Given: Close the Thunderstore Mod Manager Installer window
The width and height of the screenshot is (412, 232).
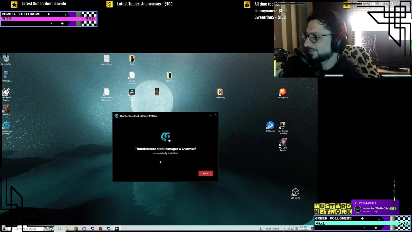Looking at the screenshot, I should 216,115.
